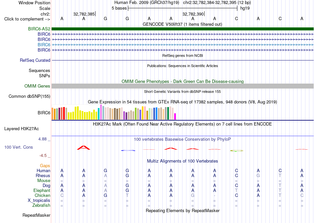
Task: Click the dark green bar in GTEx chart
Action: 168,113
